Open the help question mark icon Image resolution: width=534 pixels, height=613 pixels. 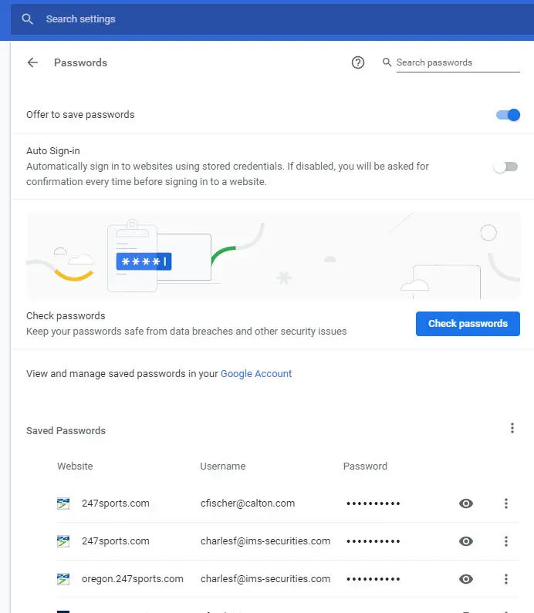tap(357, 62)
